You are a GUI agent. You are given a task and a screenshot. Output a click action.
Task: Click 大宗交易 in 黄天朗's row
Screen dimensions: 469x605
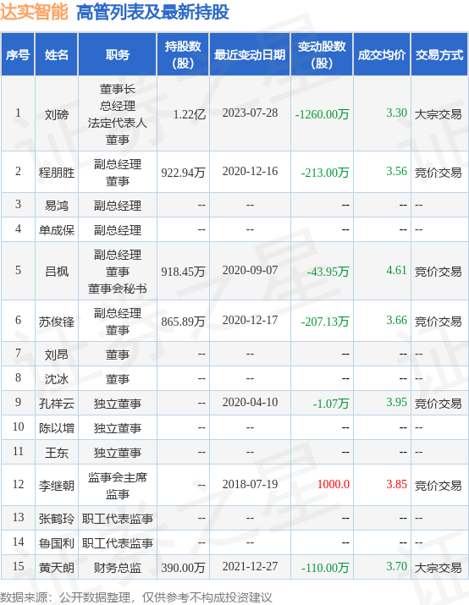438,568
